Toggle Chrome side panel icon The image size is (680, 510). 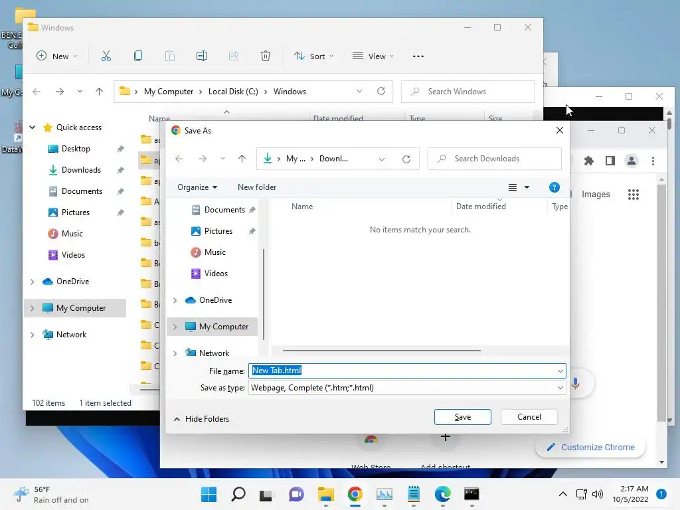click(x=610, y=161)
